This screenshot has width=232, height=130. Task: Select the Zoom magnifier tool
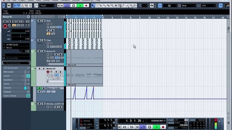click(x=112, y=6)
